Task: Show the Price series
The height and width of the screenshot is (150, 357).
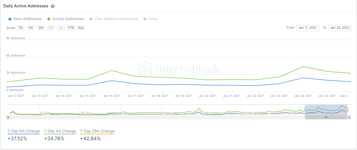Action: click(x=151, y=19)
